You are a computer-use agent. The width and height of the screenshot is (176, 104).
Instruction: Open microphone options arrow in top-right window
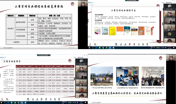click(x=92, y=44)
